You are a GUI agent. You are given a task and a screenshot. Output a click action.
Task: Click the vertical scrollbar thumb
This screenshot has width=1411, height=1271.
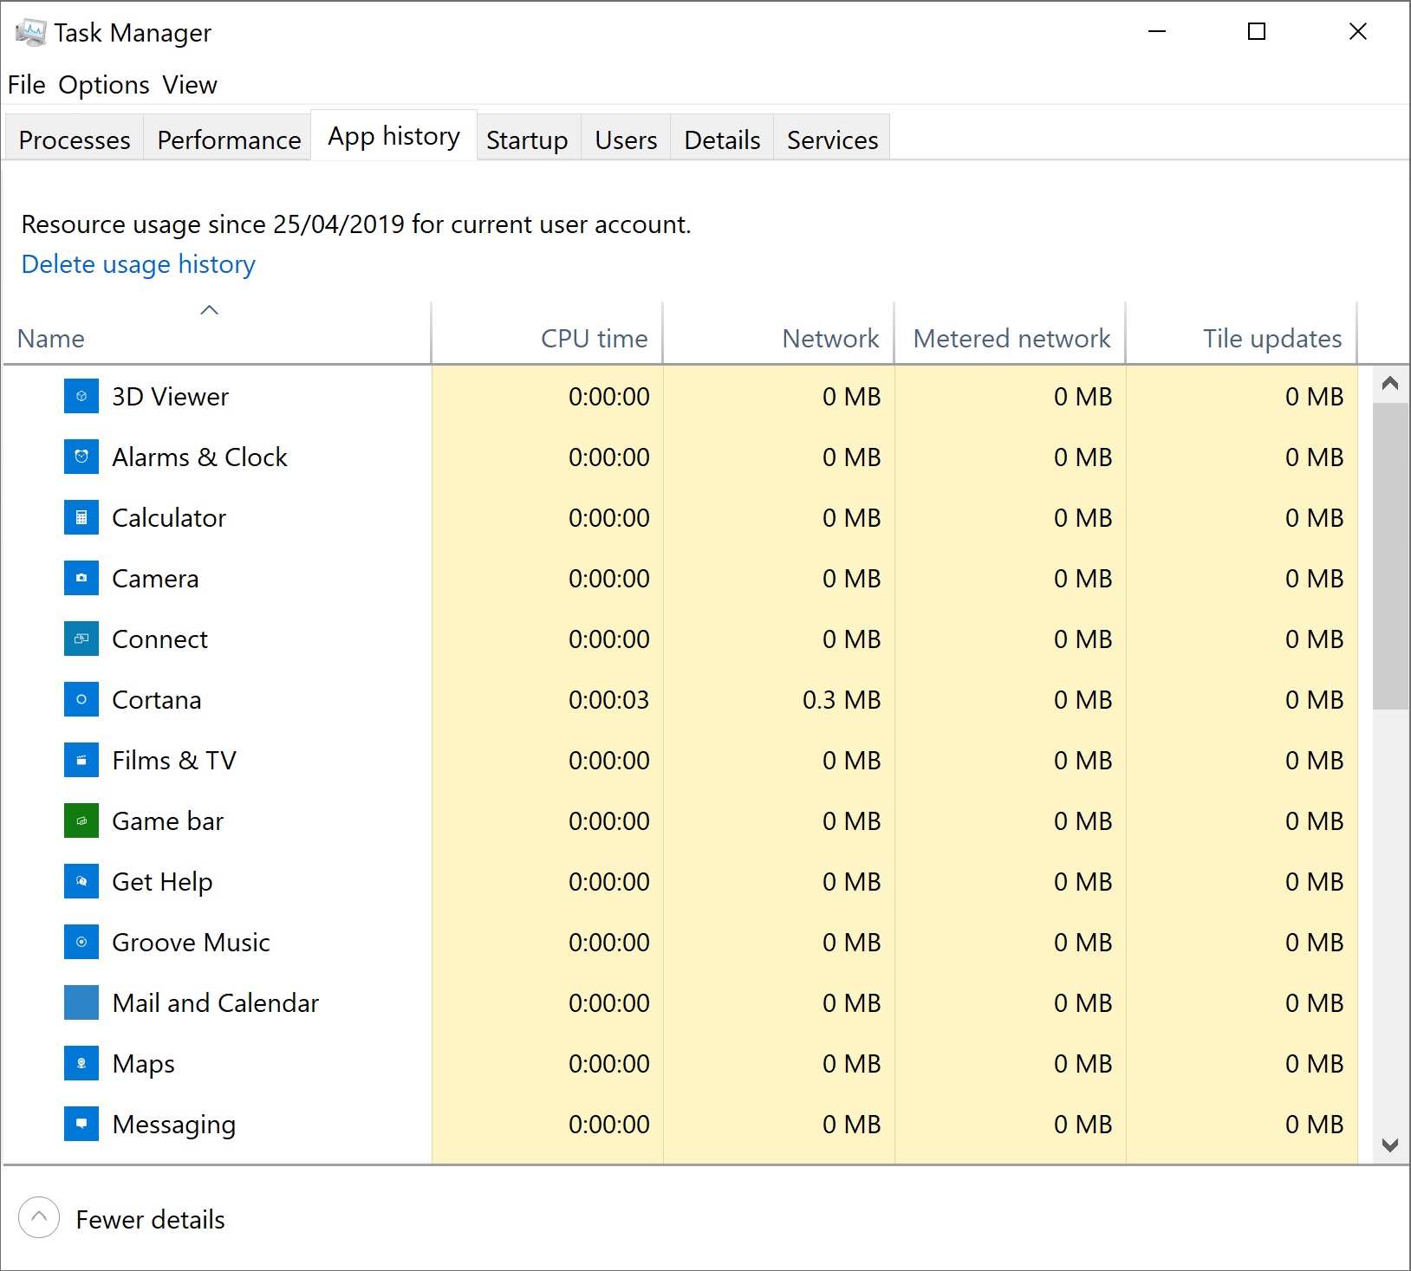coord(1390,555)
